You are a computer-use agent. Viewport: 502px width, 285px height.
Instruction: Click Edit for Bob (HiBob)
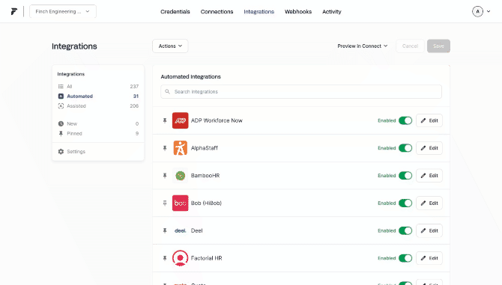pos(429,203)
